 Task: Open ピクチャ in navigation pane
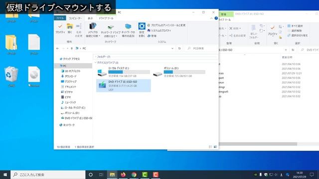pos(67,92)
